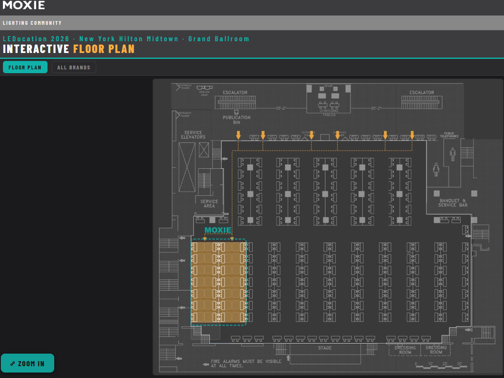
Task: Click the Stage area on the floor plan
Action: point(325,354)
